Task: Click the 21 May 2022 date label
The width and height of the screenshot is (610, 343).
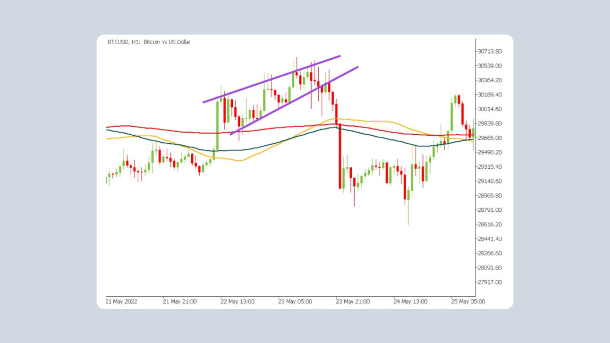Action: 123,301
